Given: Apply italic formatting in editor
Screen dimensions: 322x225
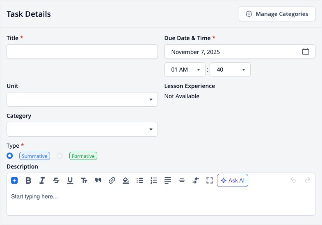Looking at the screenshot, I should pyautogui.click(x=42, y=180).
